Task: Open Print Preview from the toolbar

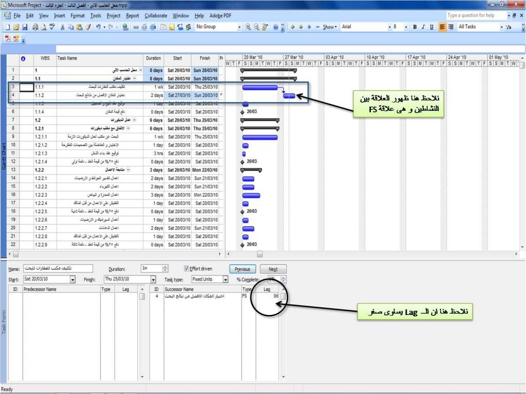Action: click(44, 27)
